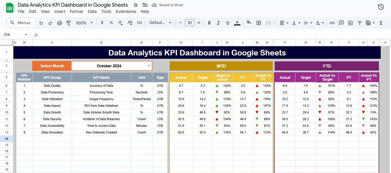This screenshot has width=391, height=173.
Task: Open version history clock icon
Action: pyautogui.click(x=381, y=7)
